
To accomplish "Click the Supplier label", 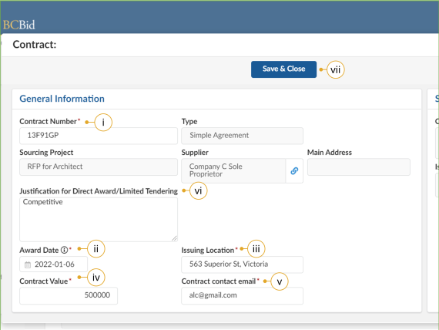I will click(195, 152).
